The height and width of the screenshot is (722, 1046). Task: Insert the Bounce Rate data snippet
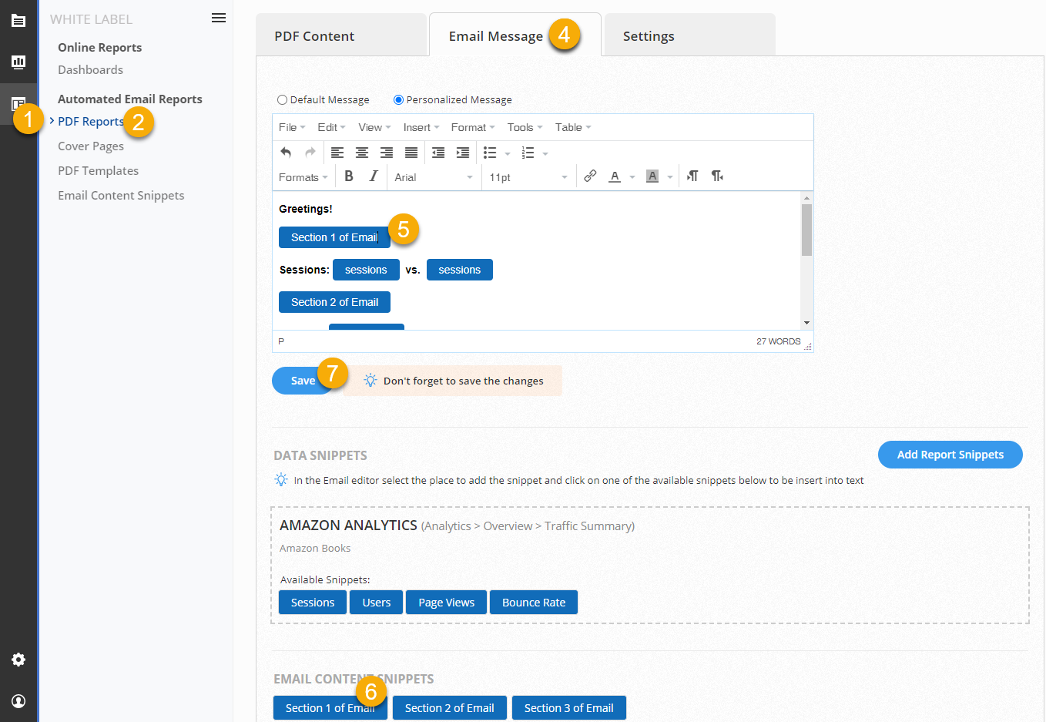tap(533, 603)
